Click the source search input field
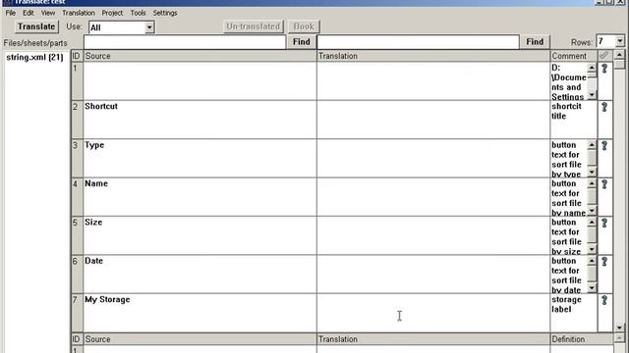Image resolution: width=629 pixels, height=353 pixels. pos(185,42)
